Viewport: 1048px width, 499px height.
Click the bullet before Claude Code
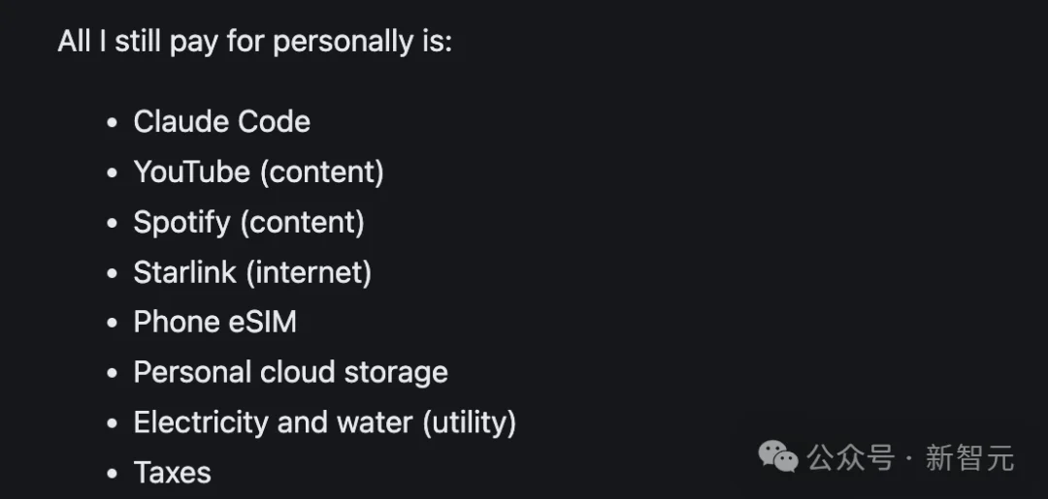pyautogui.click(x=113, y=123)
